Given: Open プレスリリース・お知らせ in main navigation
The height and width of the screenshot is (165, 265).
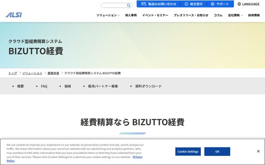Looking at the screenshot, I should (191, 15).
